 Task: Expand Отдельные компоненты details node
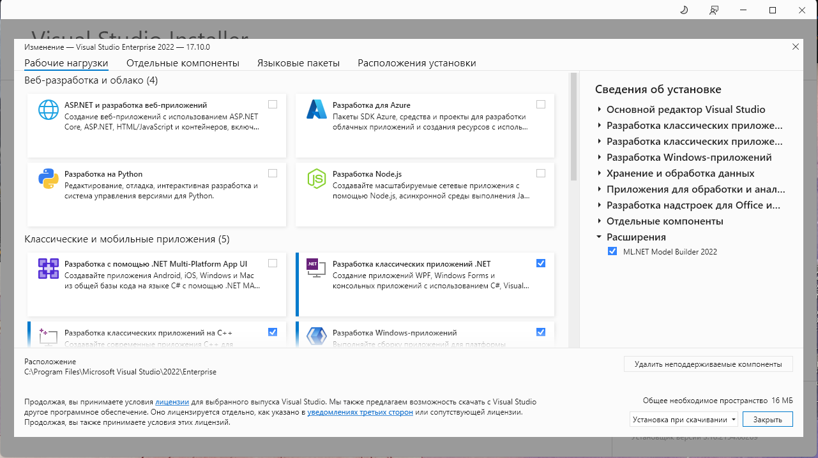599,221
